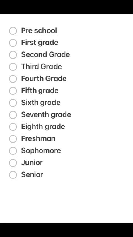This screenshot has height=237, width=133.
Task: Pick the Third Grade option
Action: (x=13, y=67)
